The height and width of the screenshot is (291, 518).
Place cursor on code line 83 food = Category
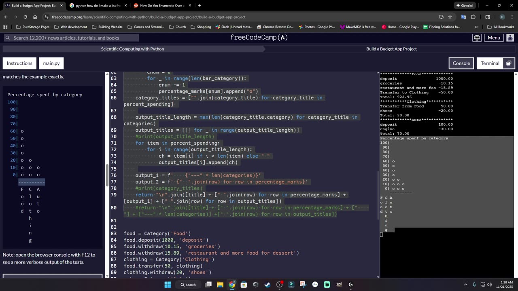click(157, 234)
